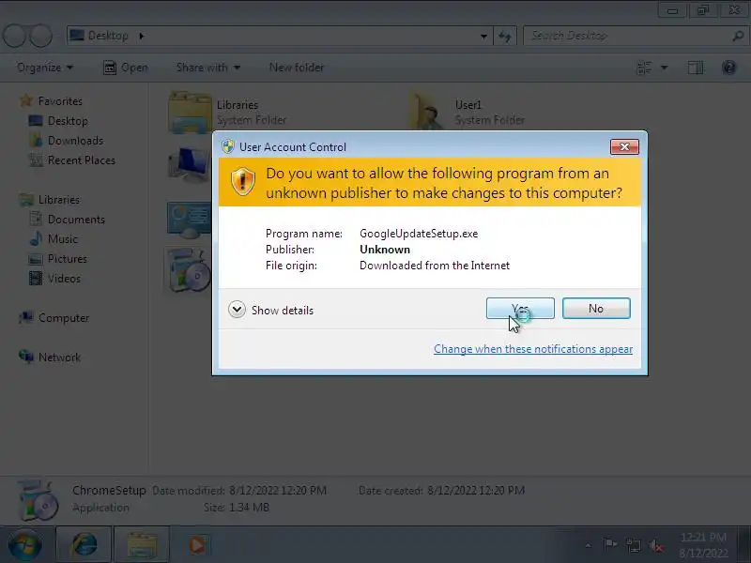Select Libraries in the navigation pane
751x563 pixels.
click(59, 200)
